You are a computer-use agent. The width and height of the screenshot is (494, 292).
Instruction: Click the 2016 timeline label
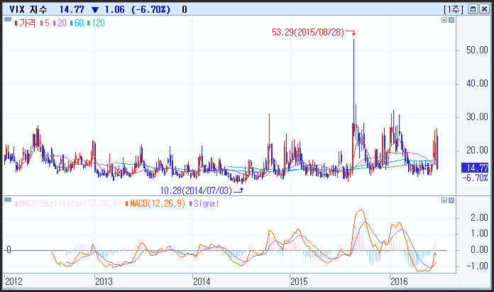tap(399, 281)
